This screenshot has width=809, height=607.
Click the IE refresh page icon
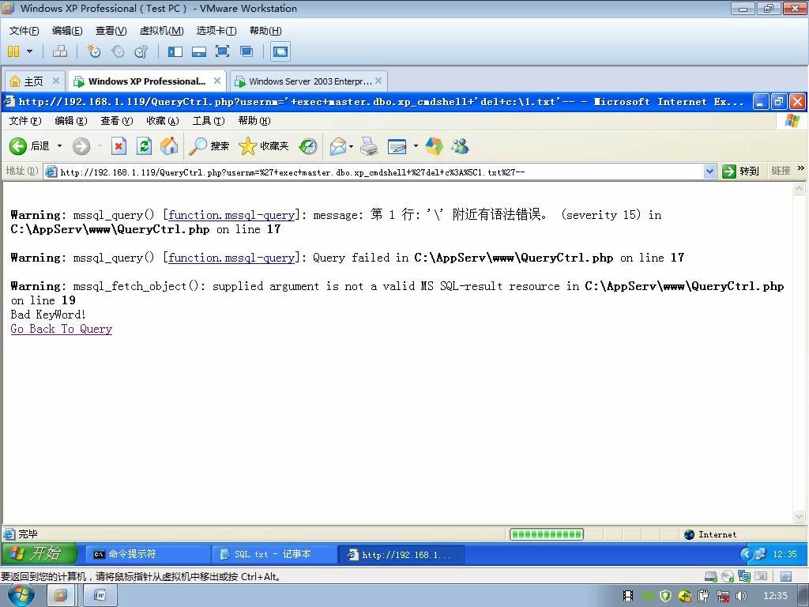pos(144,146)
